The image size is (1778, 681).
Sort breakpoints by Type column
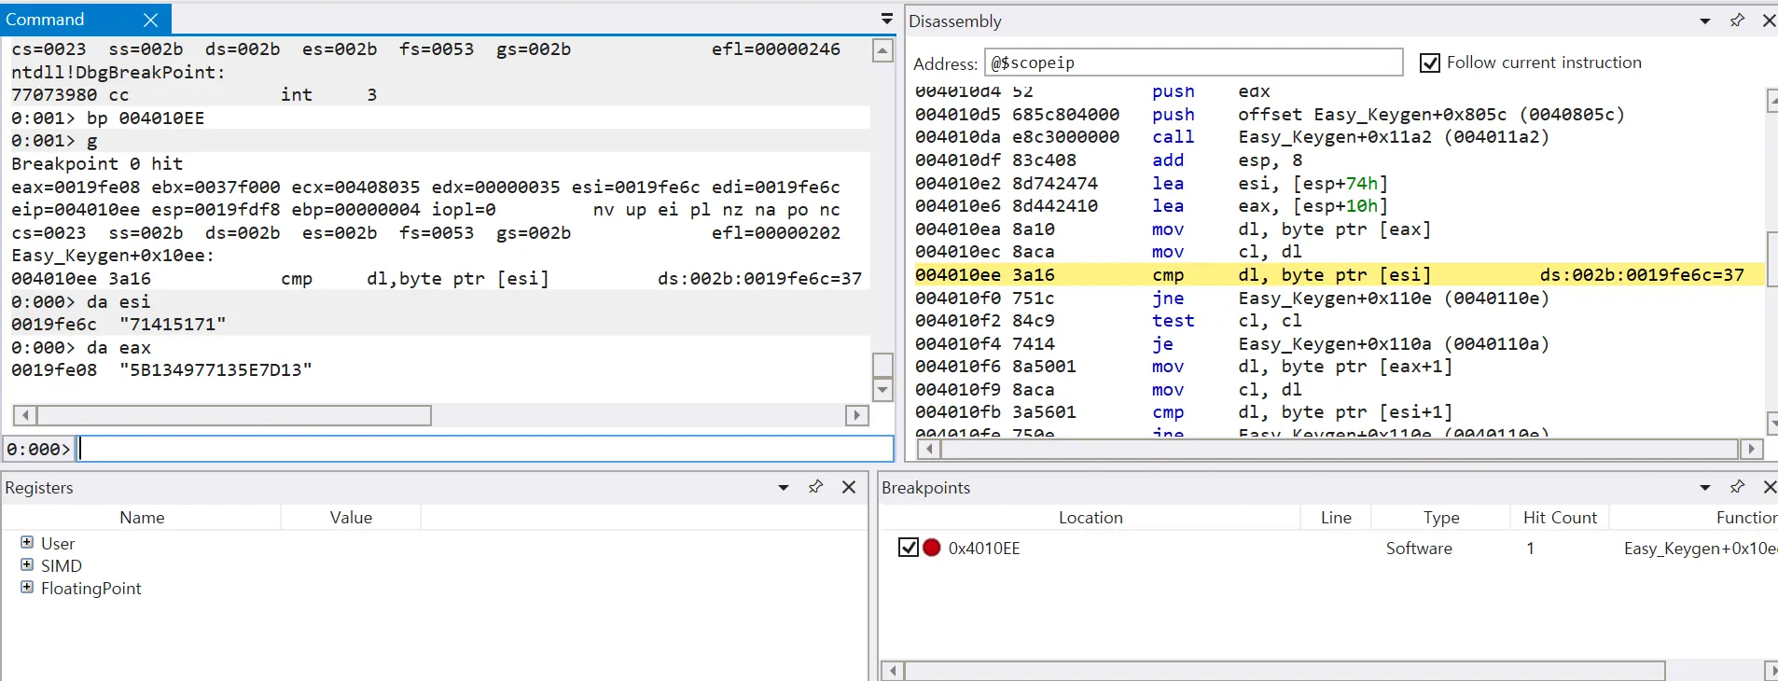point(1441,518)
